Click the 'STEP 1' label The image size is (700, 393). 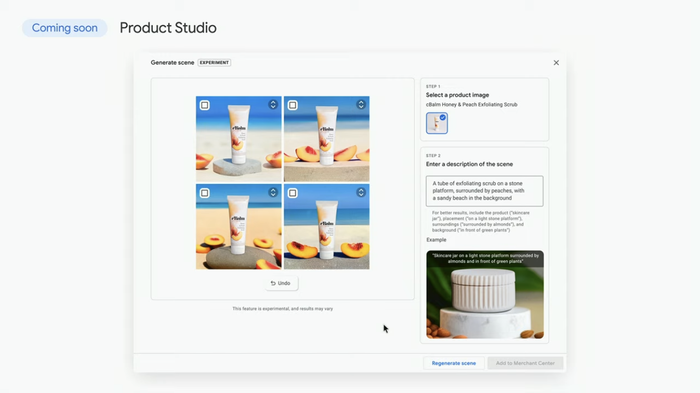(433, 86)
